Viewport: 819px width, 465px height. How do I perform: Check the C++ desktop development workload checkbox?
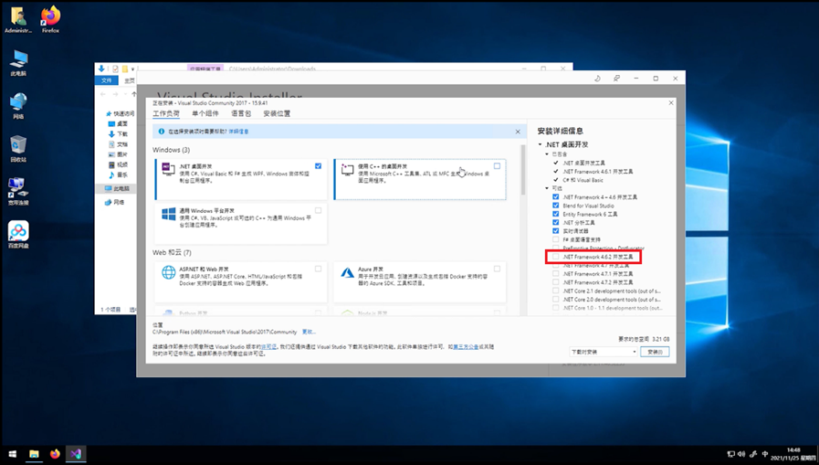[497, 165]
